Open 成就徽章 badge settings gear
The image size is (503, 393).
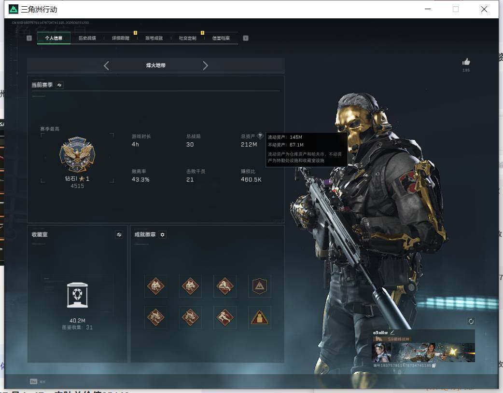162,235
